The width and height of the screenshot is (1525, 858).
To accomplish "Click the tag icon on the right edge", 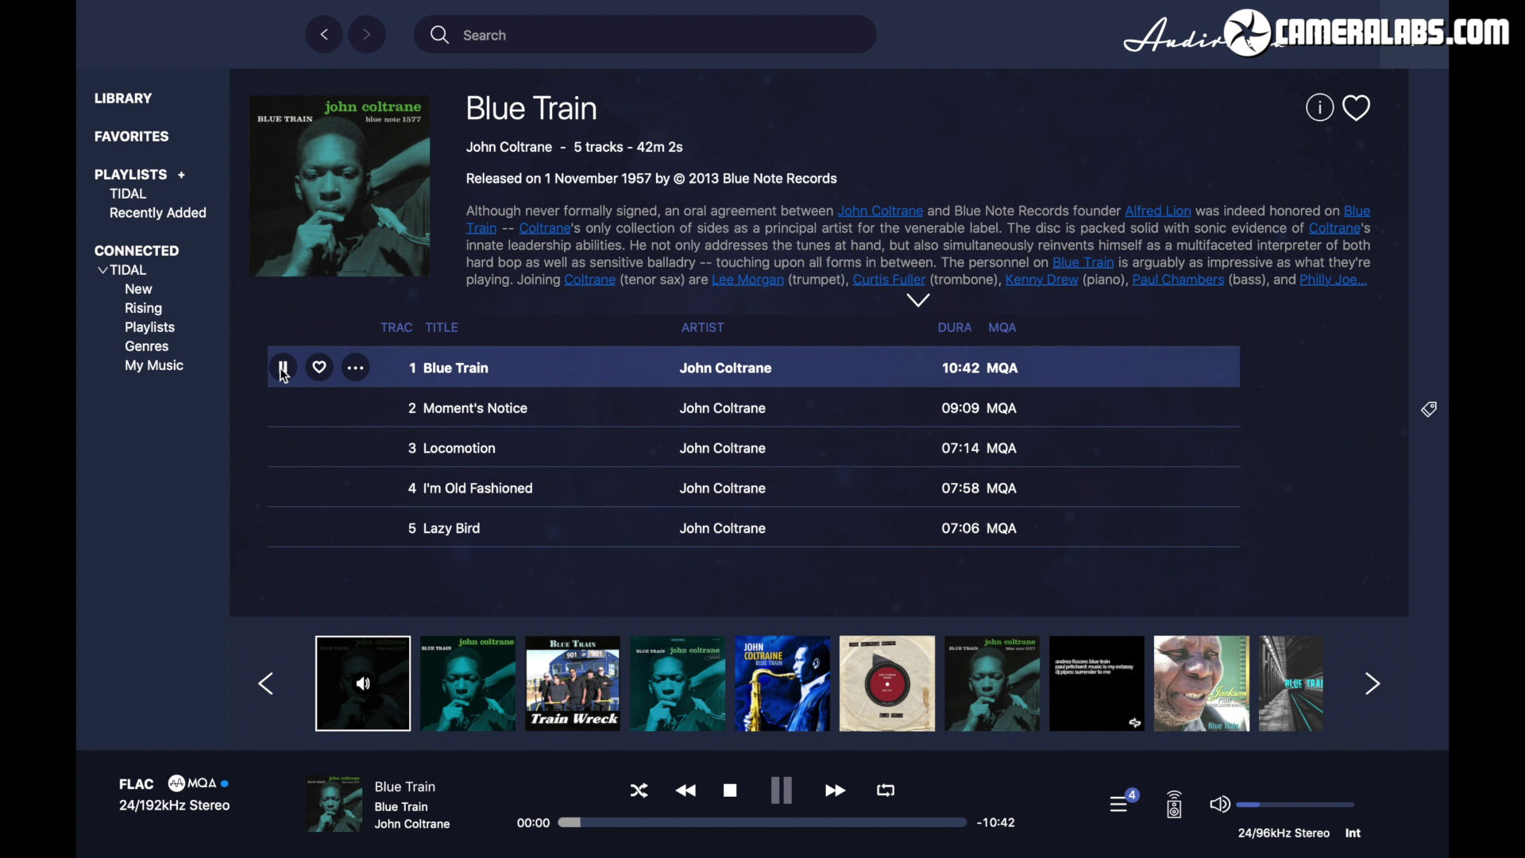I will pyautogui.click(x=1429, y=409).
